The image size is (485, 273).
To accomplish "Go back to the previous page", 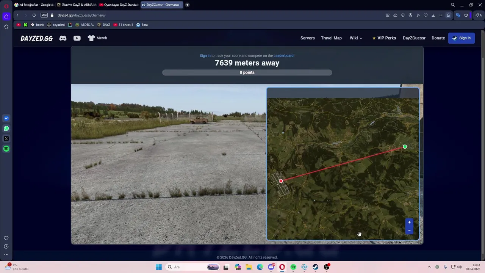I will tap(17, 15).
